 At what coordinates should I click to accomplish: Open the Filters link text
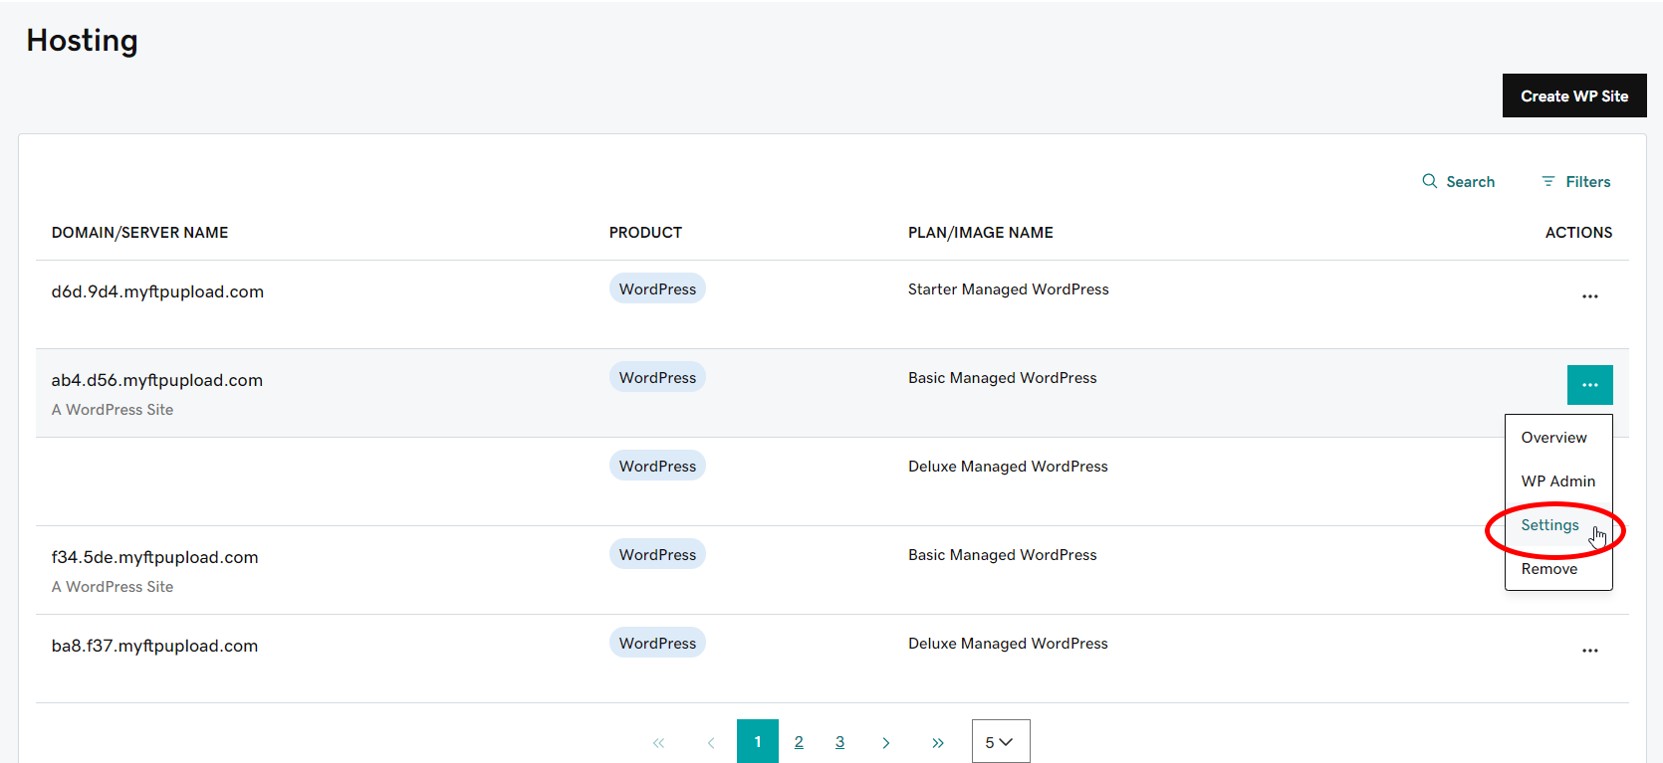pos(1587,182)
